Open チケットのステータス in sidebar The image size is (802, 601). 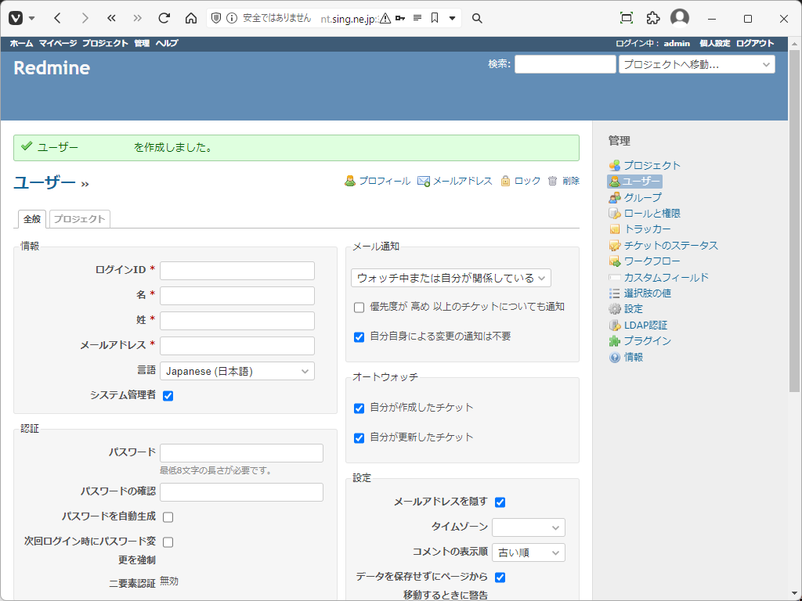coord(670,245)
